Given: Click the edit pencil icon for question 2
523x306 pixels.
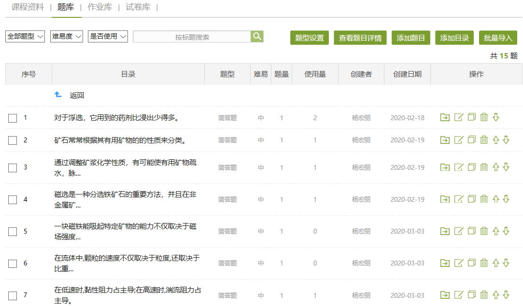Looking at the screenshot, I should coord(459,140).
